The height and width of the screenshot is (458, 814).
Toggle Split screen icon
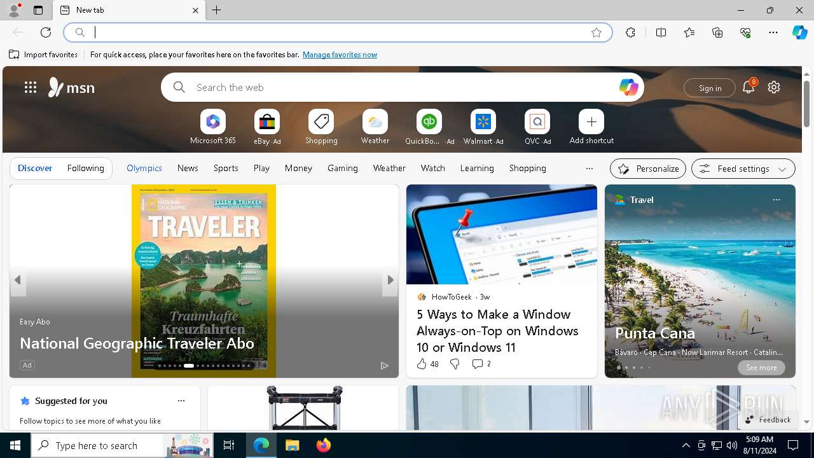(661, 32)
